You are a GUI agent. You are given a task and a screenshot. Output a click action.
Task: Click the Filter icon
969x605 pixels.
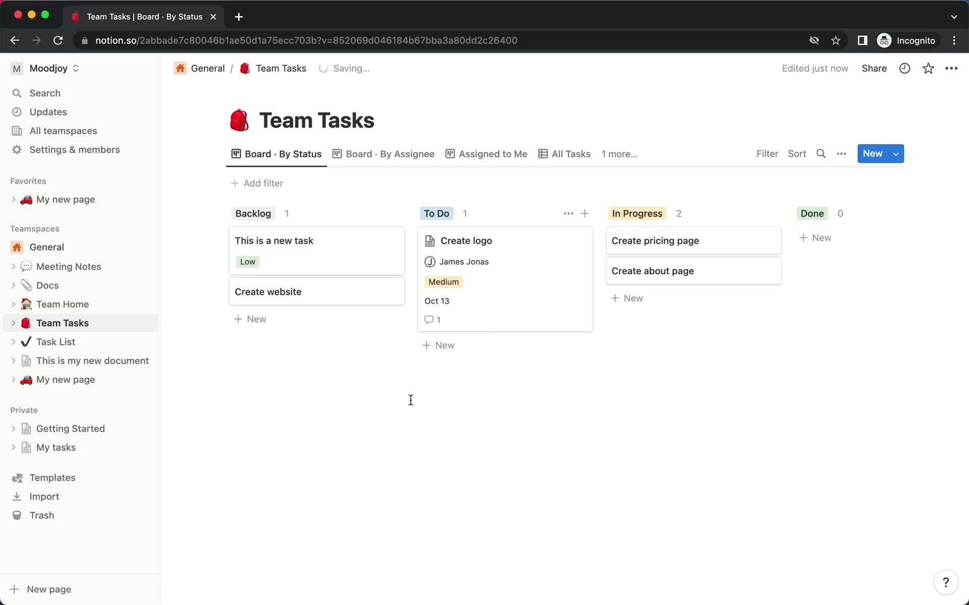(x=768, y=153)
